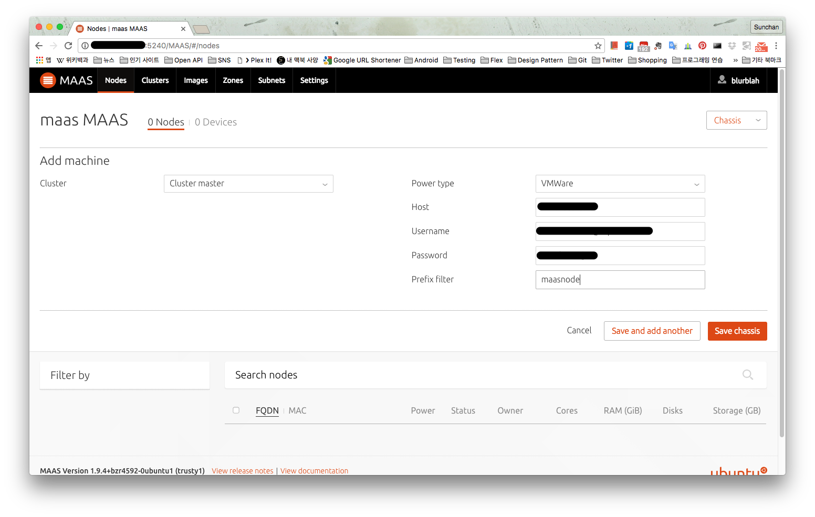
Task: Open the Images menu item
Action: 196,80
